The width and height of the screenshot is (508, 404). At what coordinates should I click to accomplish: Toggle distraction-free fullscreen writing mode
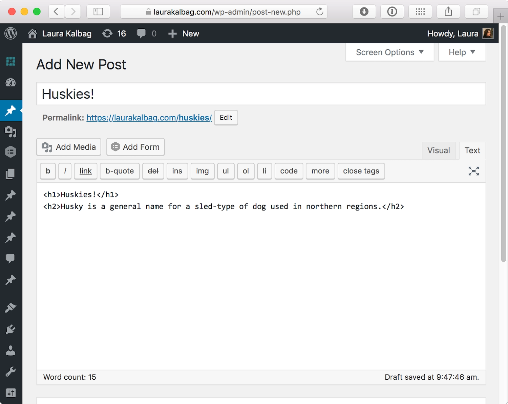click(x=473, y=171)
